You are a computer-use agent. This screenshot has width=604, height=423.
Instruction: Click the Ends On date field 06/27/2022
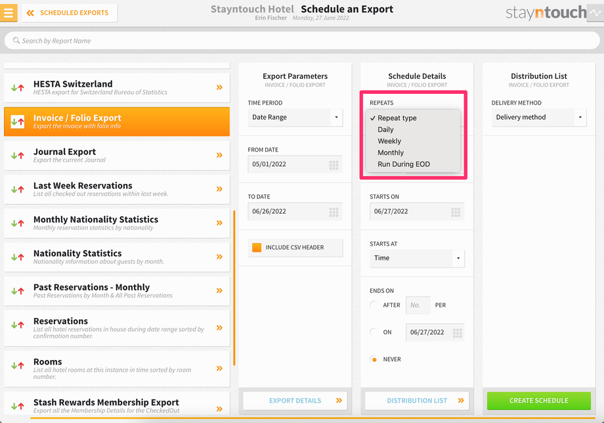435,332
